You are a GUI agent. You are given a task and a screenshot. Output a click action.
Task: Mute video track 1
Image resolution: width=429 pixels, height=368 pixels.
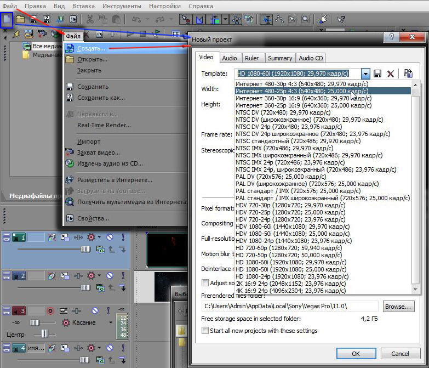(110, 237)
